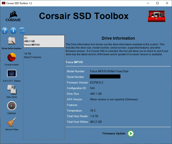
Task: Open the Drive Information tool icon
Action: pyautogui.click(x=11, y=41)
